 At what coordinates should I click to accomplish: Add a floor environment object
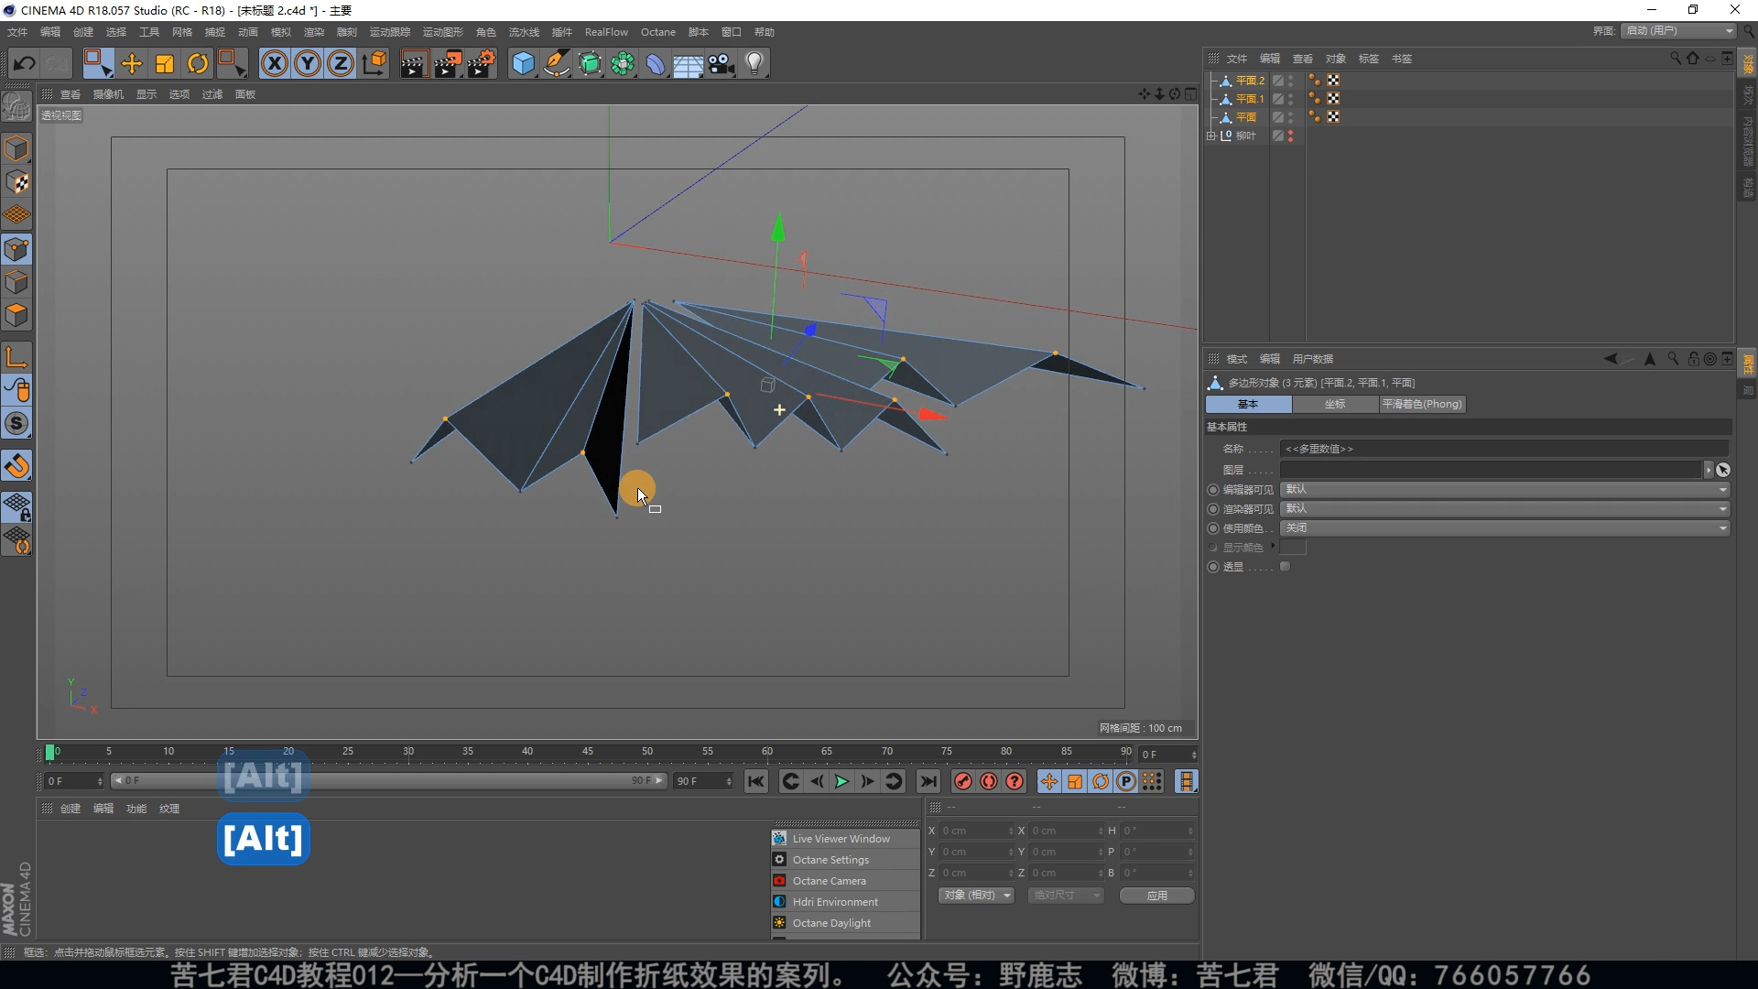(689, 63)
